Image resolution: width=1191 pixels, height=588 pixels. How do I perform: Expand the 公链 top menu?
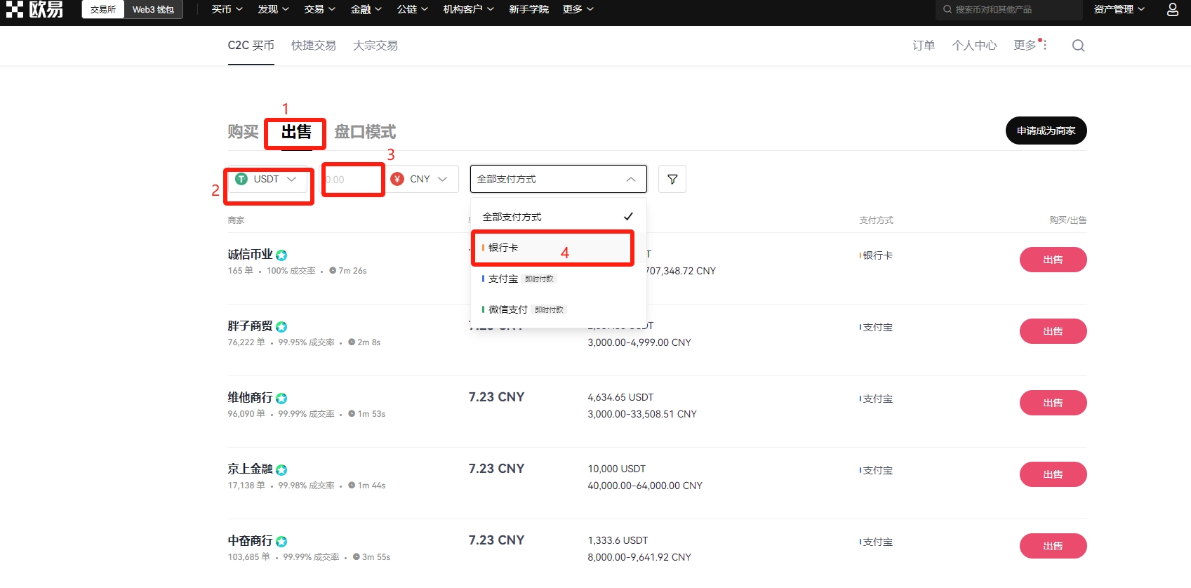(x=413, y=9)
